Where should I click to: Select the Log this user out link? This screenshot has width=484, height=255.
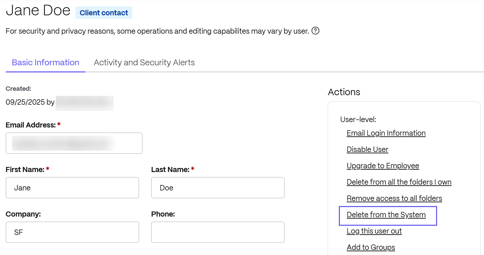pos(374,231)
